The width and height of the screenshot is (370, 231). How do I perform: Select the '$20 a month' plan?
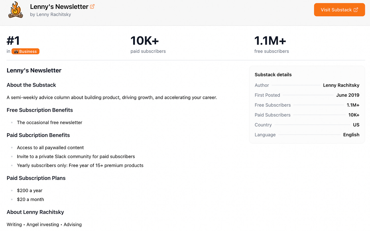coord(30,199)
